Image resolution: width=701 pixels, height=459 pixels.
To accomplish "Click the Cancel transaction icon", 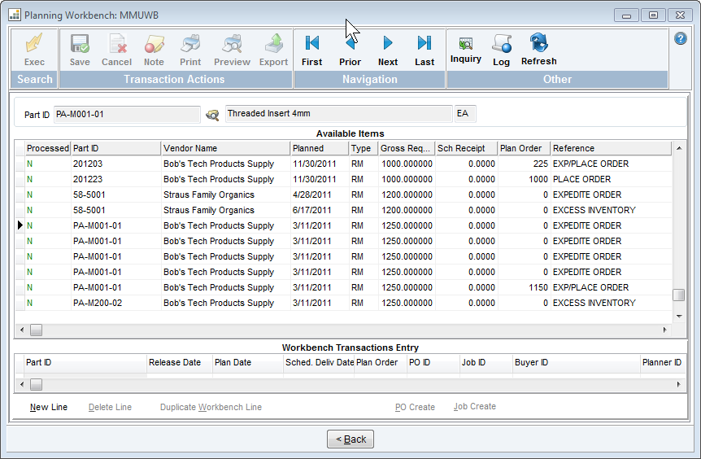I will 116,49.
